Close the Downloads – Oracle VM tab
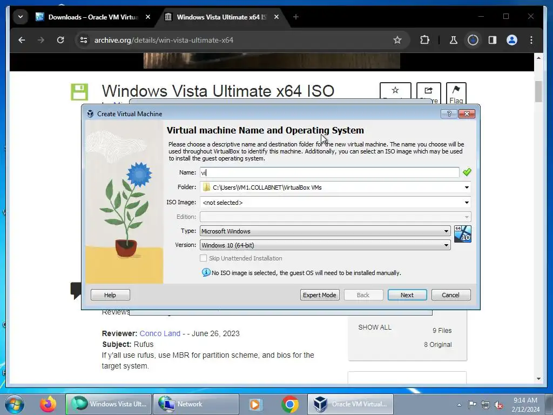Screen dimensions: 553x415 pos(148,17)
